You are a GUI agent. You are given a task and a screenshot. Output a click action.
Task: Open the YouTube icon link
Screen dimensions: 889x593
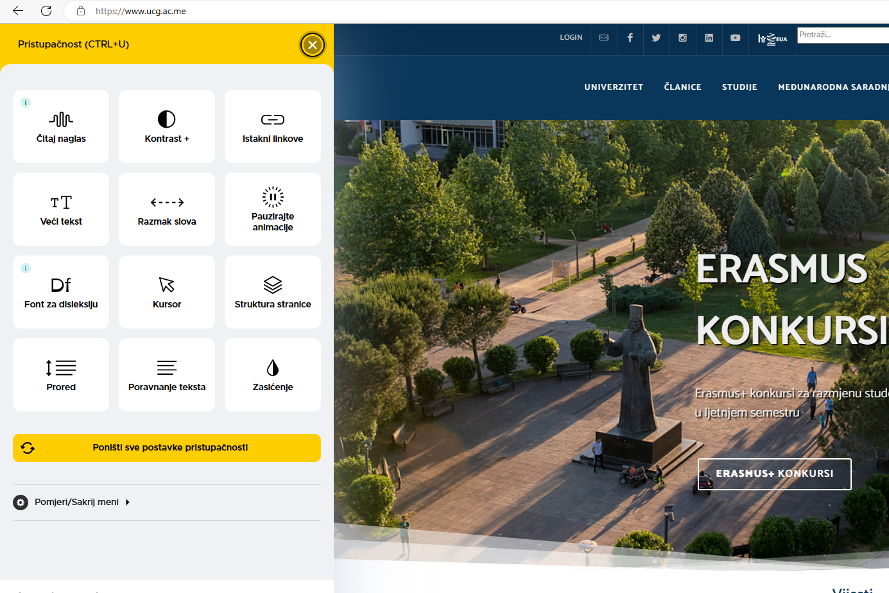coord(735,38)
